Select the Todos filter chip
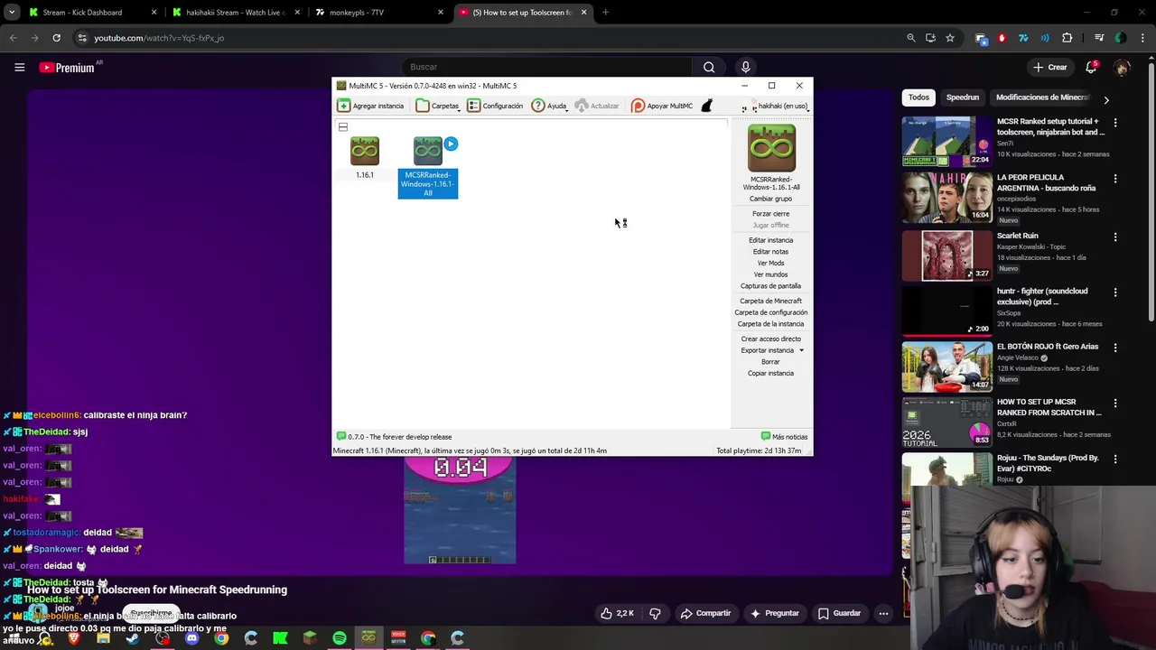The image size is (1156, 650). click(918, 97)
